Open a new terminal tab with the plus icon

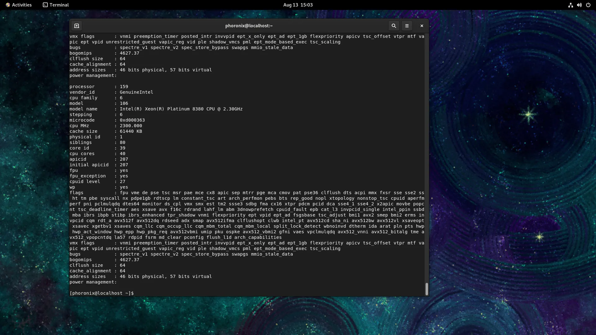[77, 26]
